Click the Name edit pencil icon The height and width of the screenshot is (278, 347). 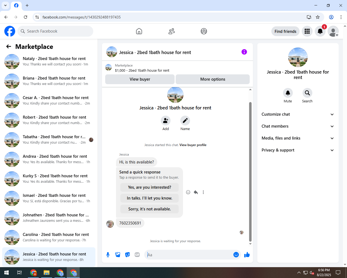(x=185, y=121)
